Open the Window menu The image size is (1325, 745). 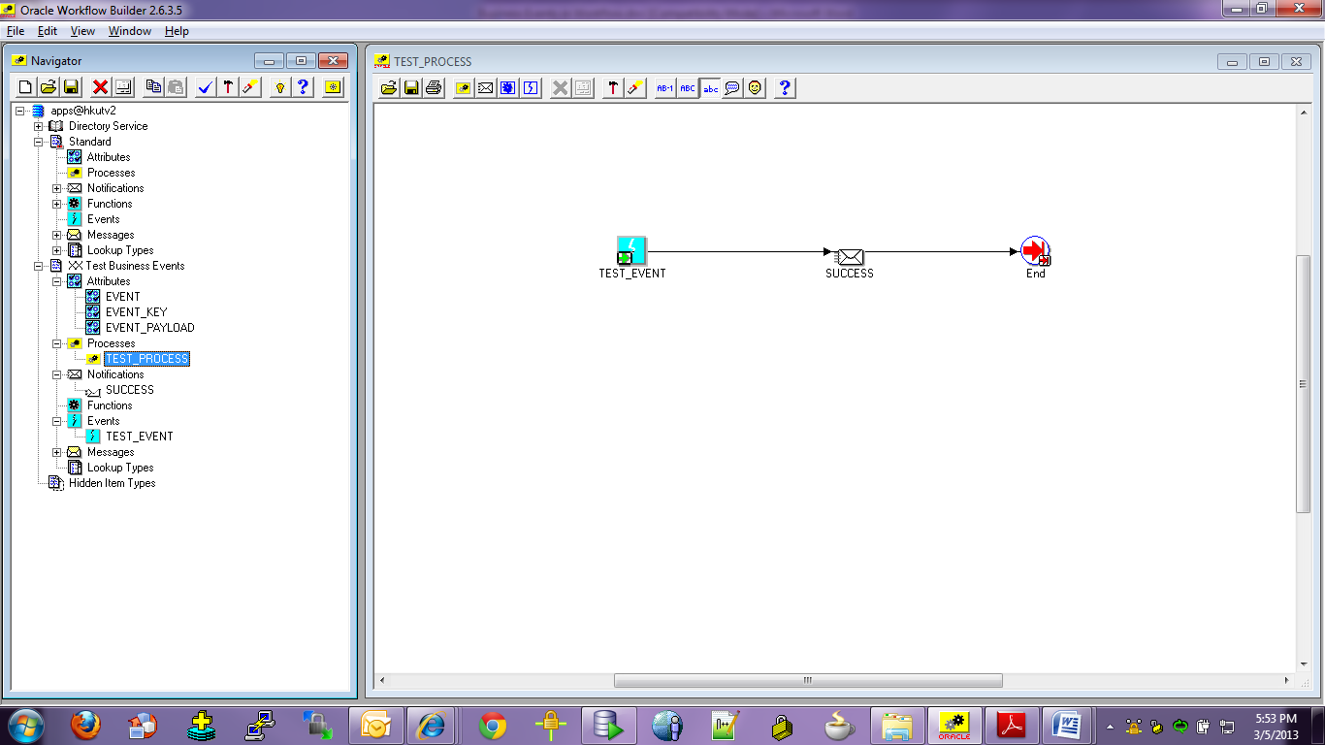(129, 31)
